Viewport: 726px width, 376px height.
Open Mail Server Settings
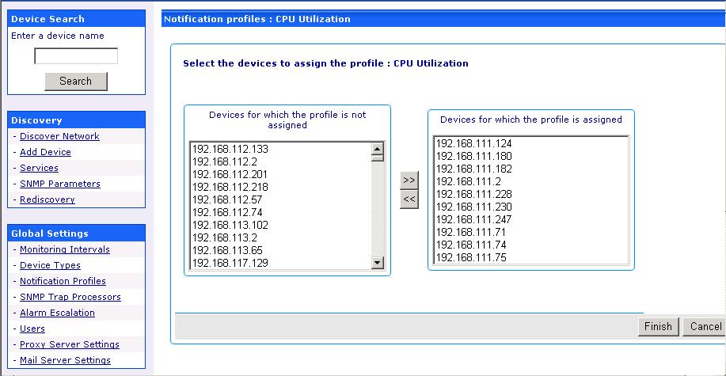65,360
